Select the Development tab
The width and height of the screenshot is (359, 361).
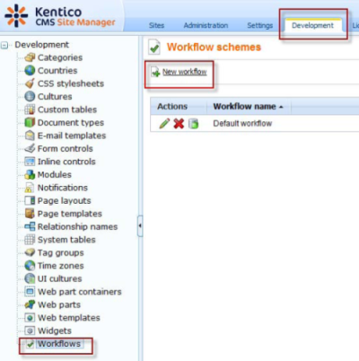point(312,25)
